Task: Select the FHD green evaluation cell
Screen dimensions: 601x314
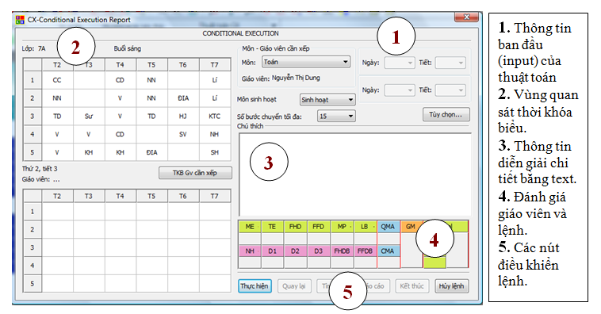Action: [x=295, y=227]
